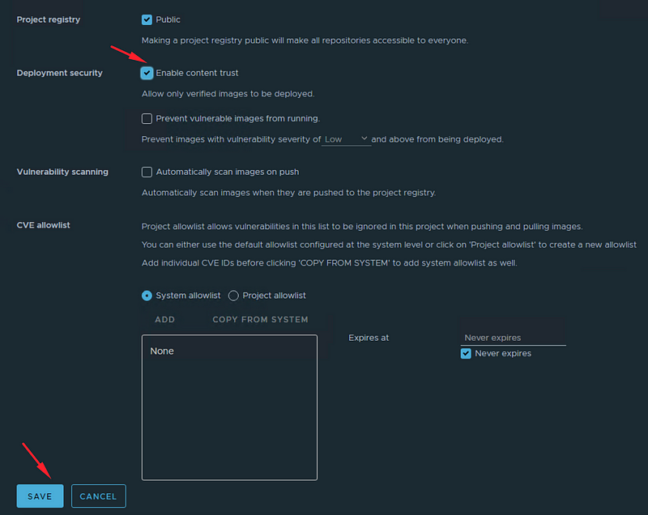Select the Project allowlist radio button

[233, 296]
